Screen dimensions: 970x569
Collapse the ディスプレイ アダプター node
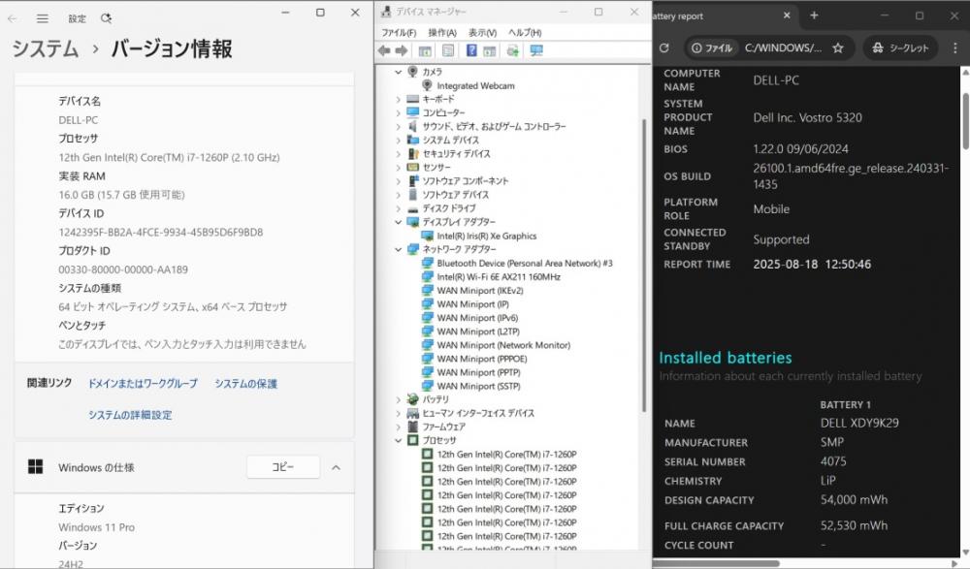coord(399,221)
